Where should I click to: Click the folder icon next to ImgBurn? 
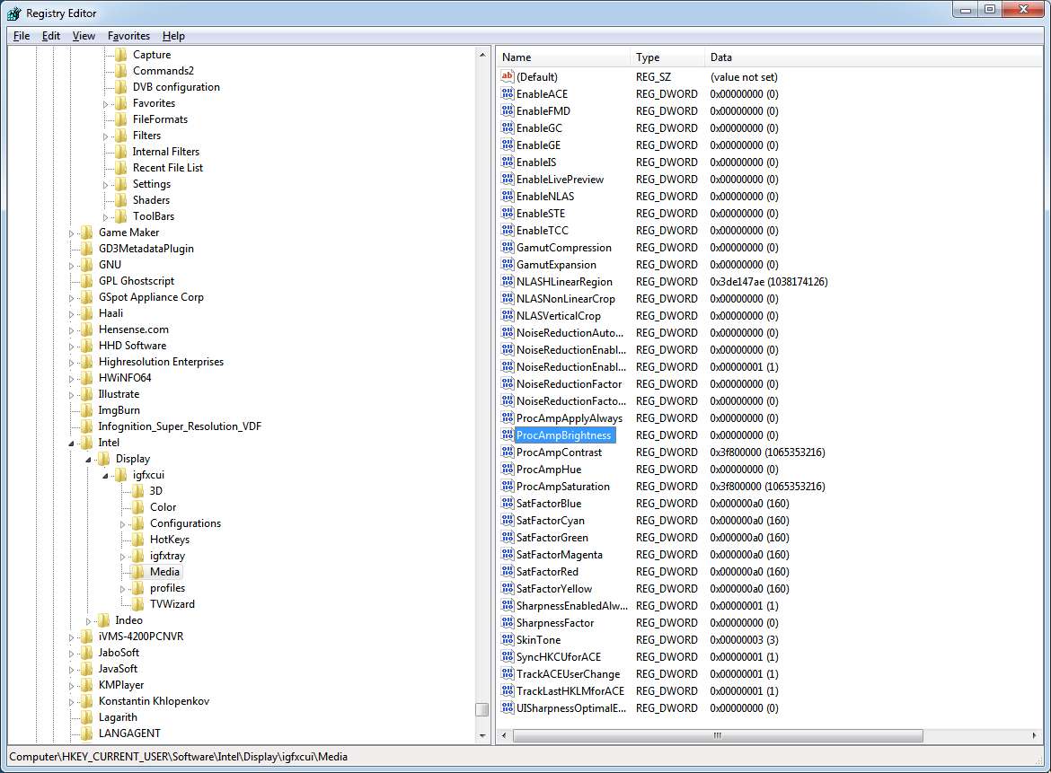tap(86, 410)
